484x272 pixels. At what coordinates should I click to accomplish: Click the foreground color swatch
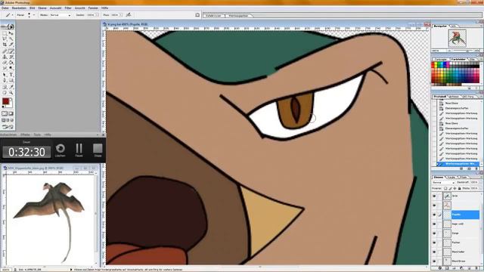pyautogui.click(x=5, y=101)
